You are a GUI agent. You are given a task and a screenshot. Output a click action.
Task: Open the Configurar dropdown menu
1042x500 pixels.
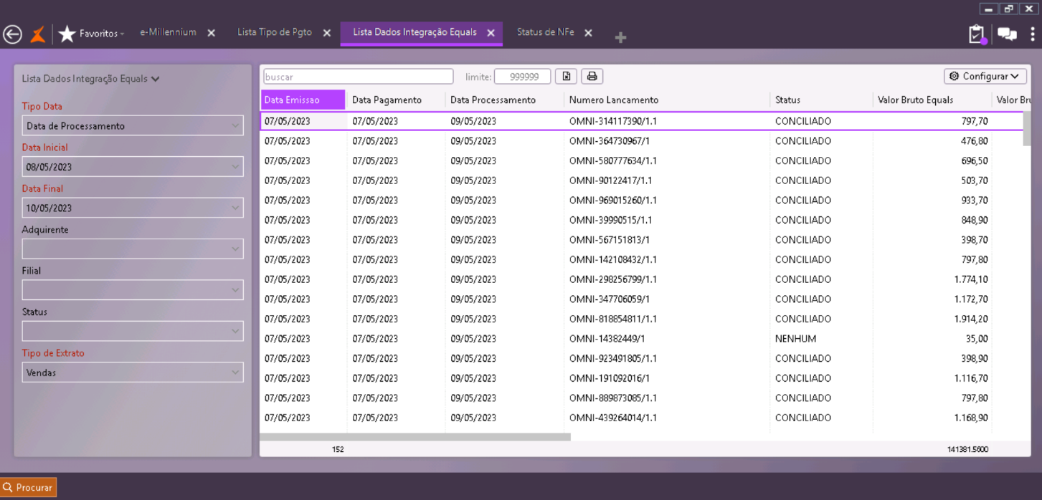click(x=985, y=77)
